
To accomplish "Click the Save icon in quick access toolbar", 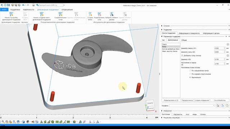I will (9, 5).
